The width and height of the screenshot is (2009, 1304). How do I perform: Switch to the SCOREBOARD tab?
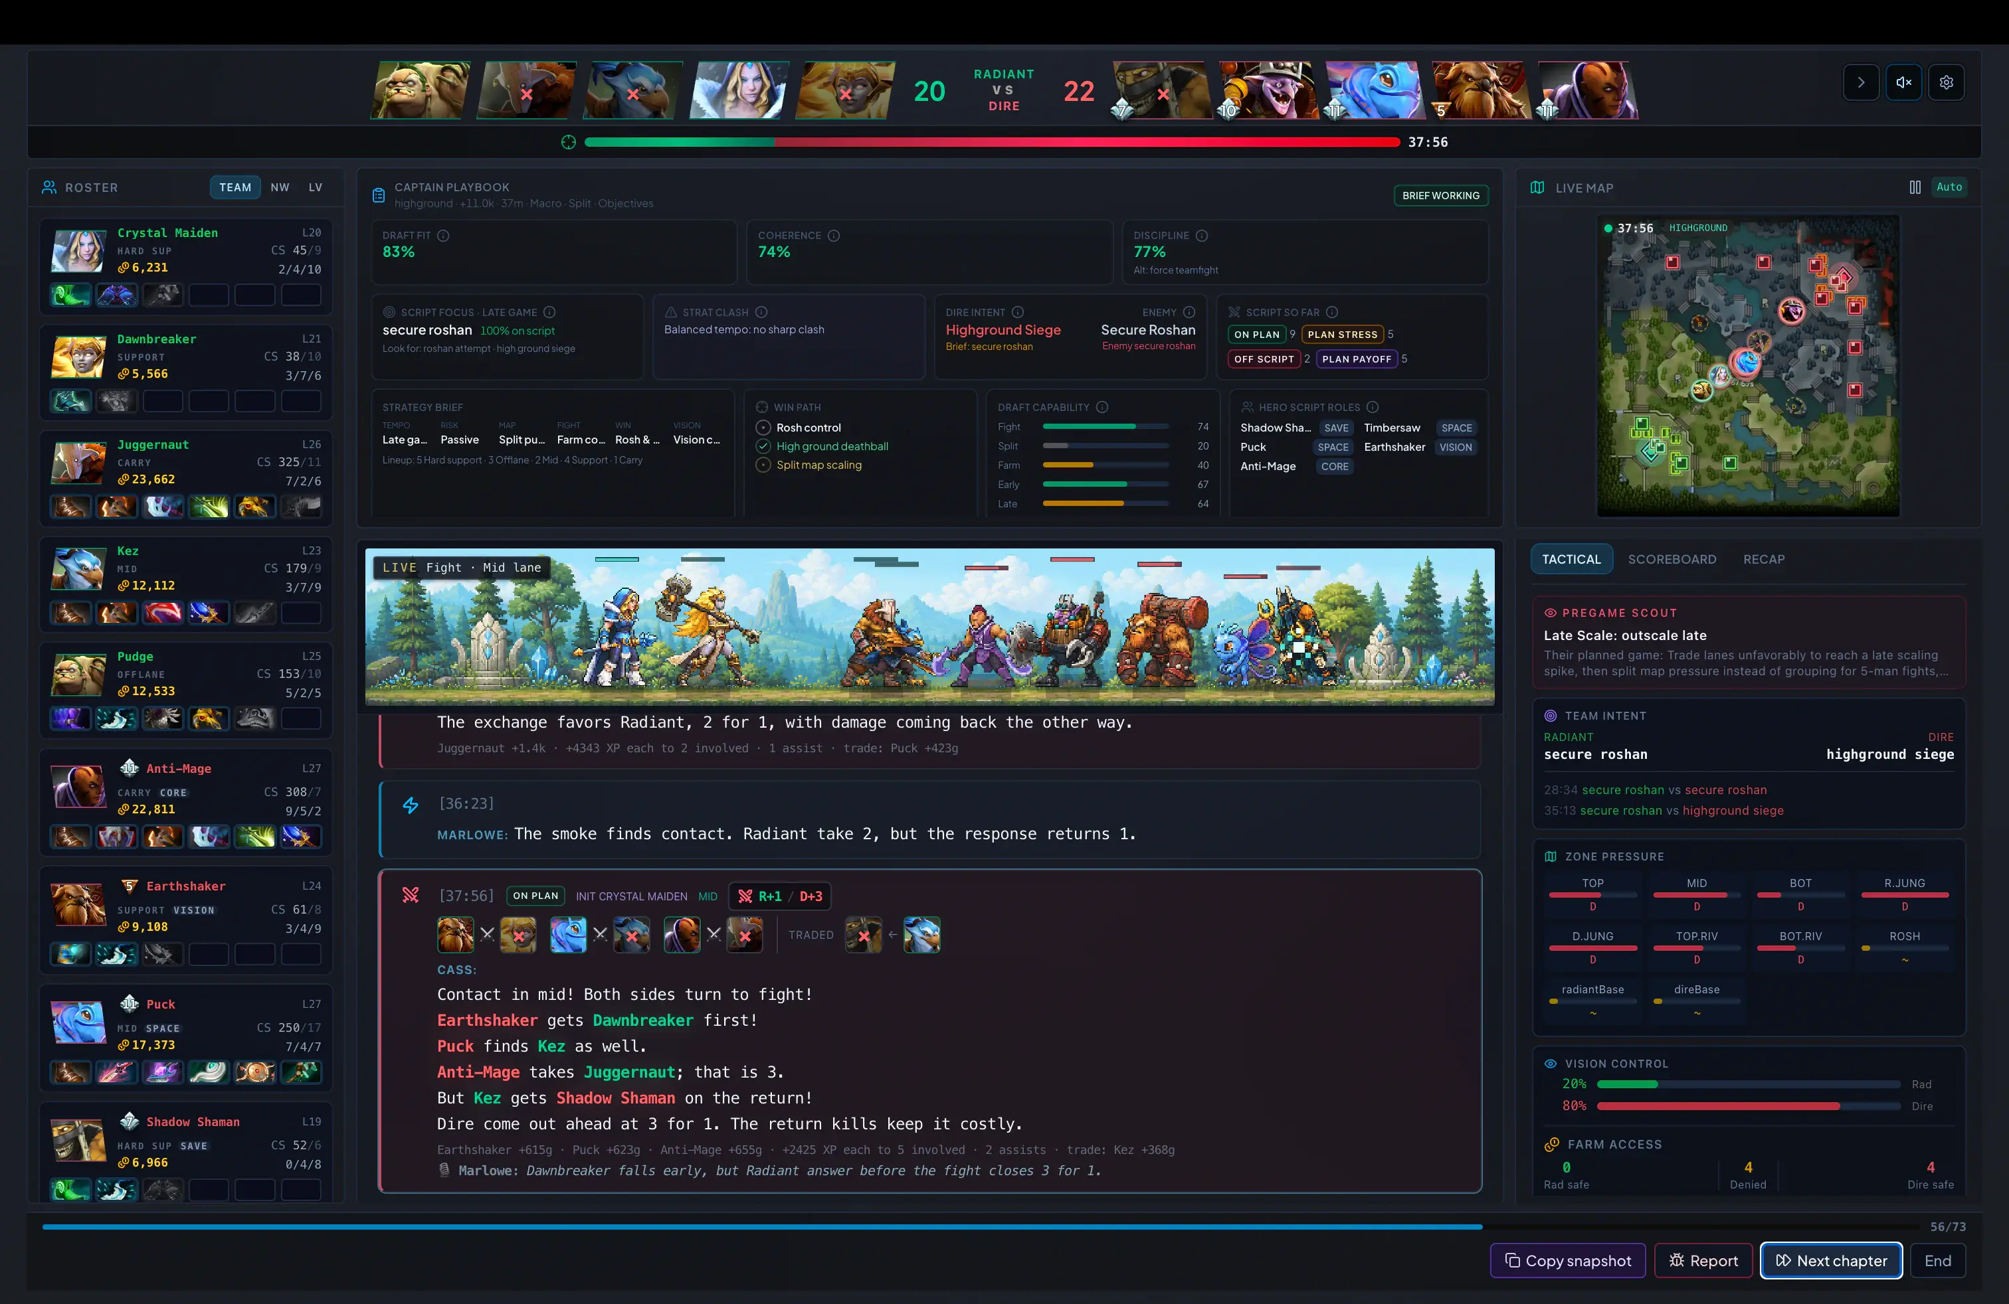[x=1672, y=559]
